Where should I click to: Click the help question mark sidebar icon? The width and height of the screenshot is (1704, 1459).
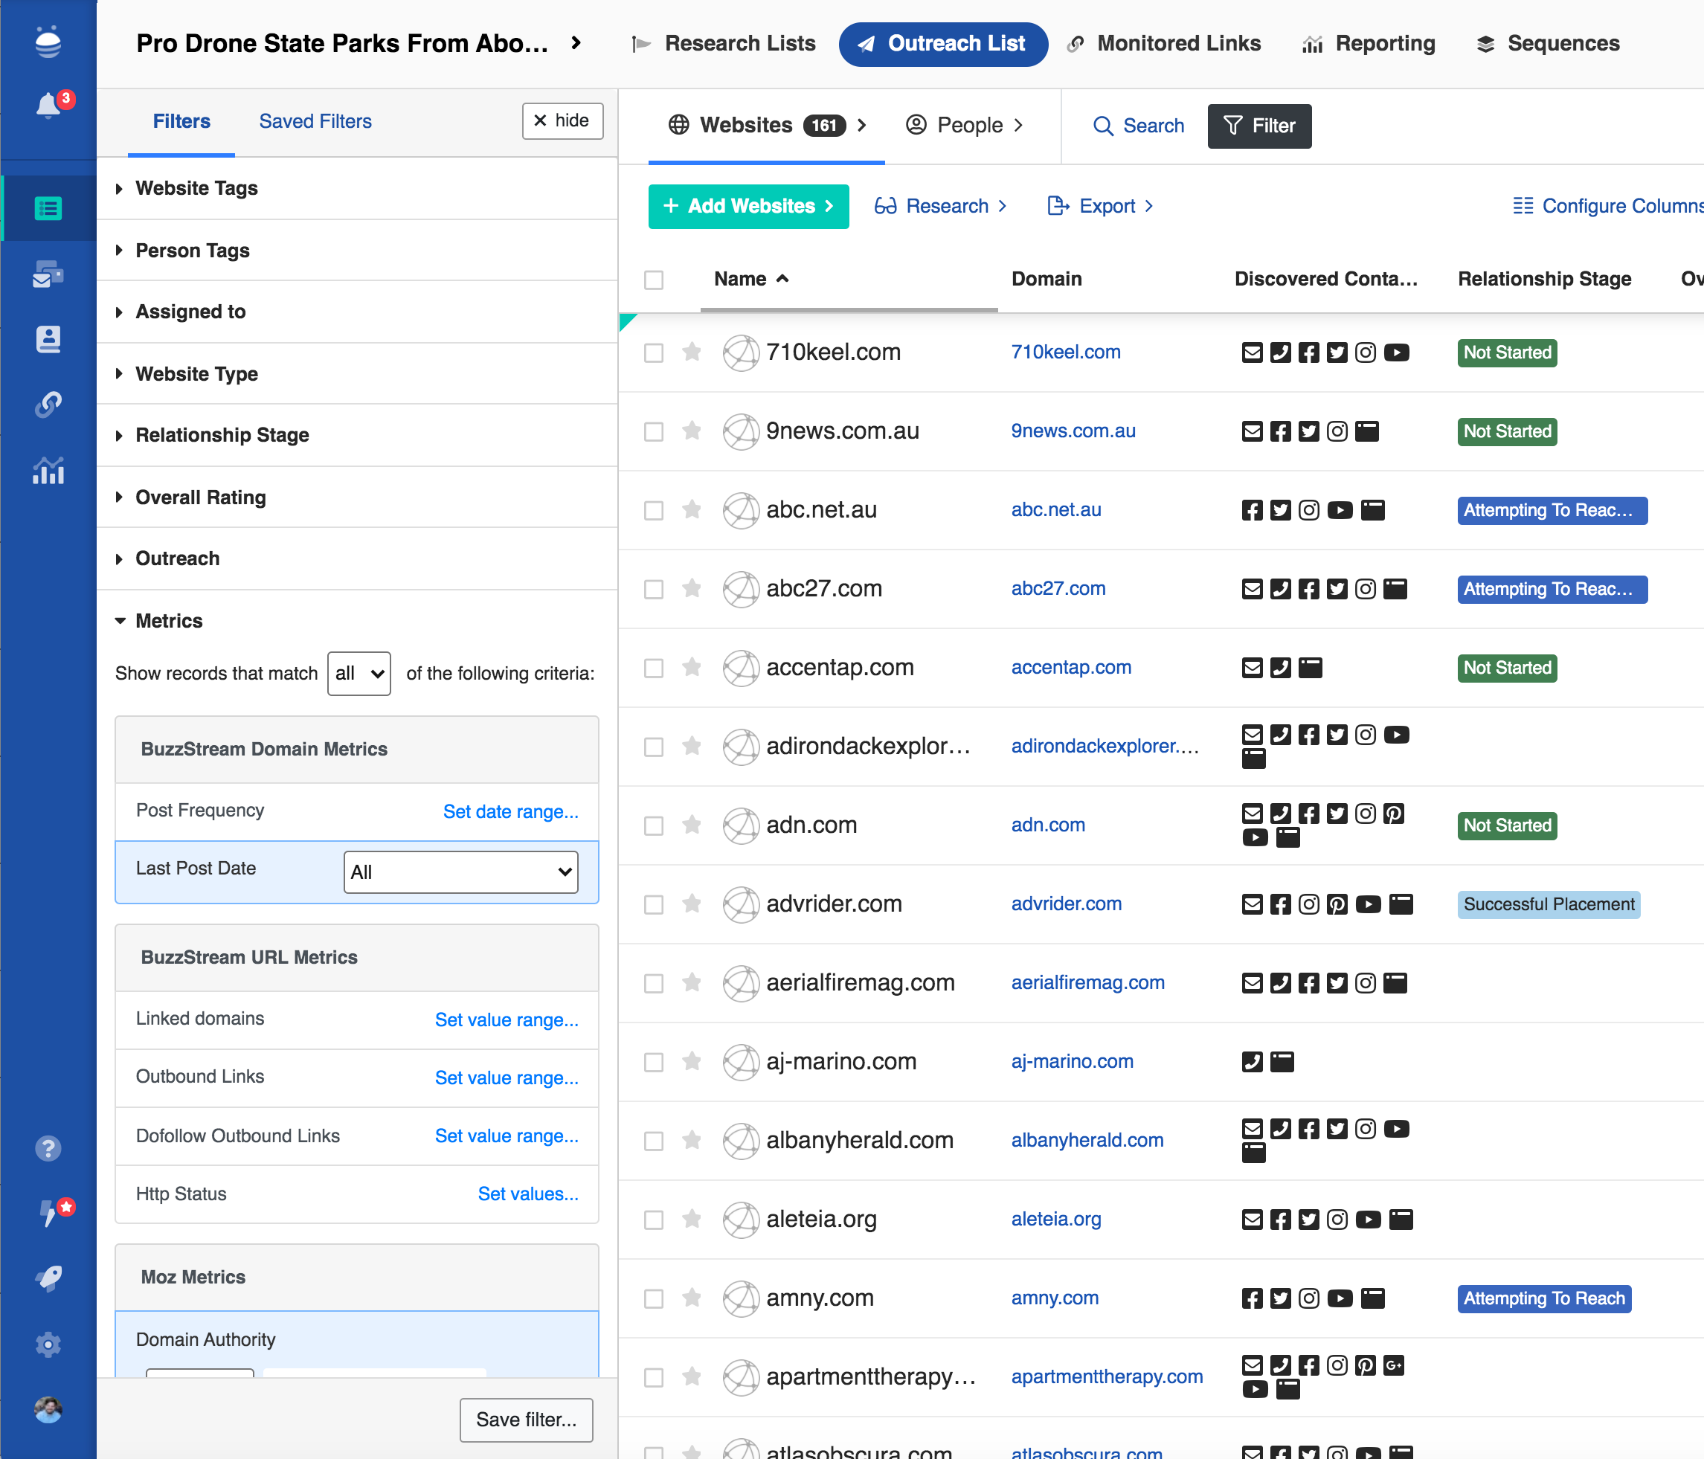pyautogui.click(x=48, y=1148)
